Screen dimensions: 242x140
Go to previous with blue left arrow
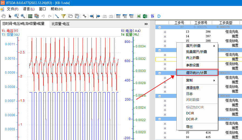click(x=92, y=16)
